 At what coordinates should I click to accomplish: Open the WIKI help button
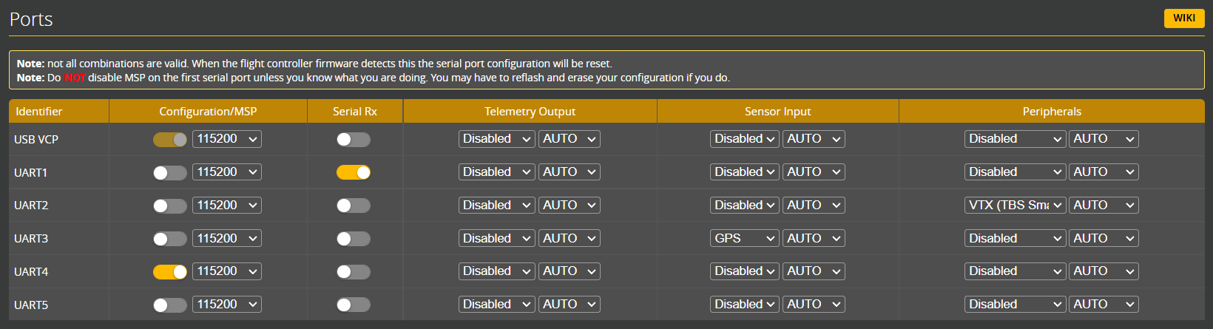click(x=1183, y=18)
